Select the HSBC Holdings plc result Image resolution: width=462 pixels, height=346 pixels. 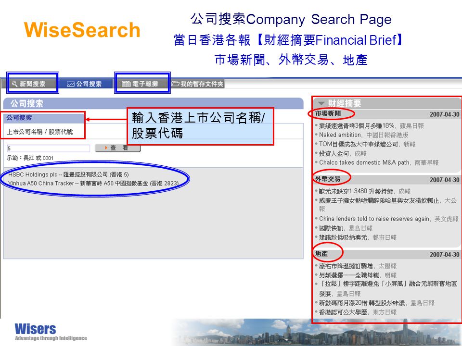point(68,174)
